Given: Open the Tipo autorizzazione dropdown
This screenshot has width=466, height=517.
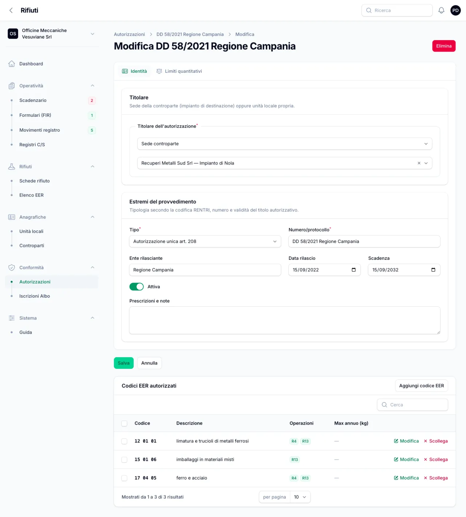Looking at the screenshot, I should coord(205,242).
